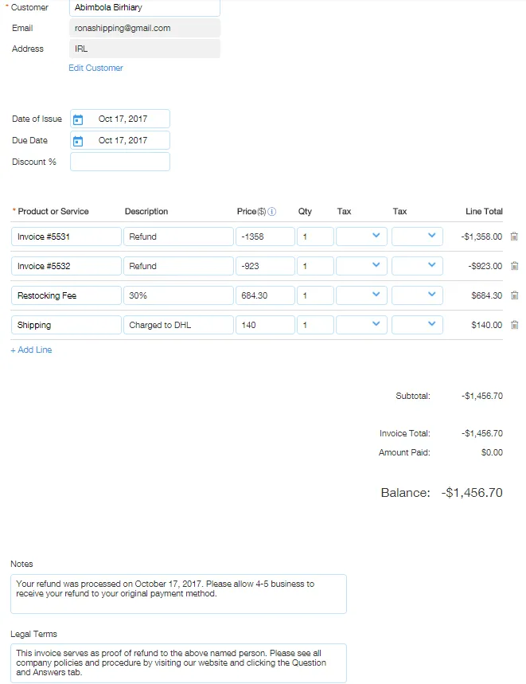The width and height of the screenshot is (526, 684).
Task: Click the Date of Issue calendar icon
Action: (x=78, y=119)
